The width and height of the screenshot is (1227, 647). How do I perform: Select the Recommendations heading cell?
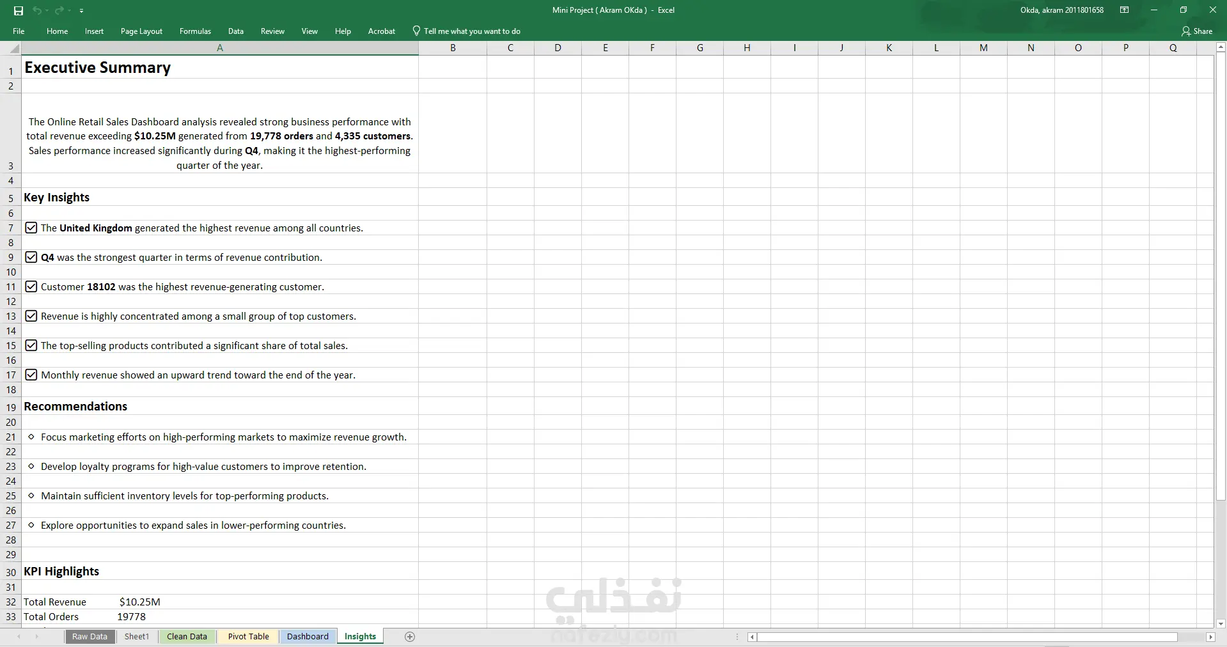(x=220, y=407)
